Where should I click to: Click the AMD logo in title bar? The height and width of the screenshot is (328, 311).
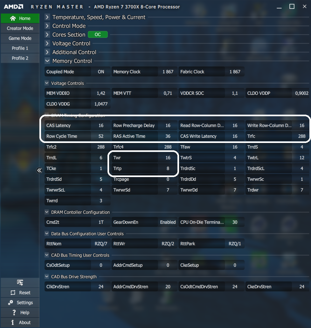click(14, 7)
